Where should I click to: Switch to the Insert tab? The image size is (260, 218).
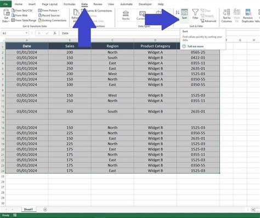(32, 4)
